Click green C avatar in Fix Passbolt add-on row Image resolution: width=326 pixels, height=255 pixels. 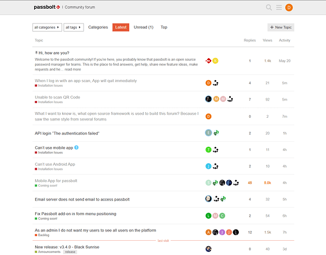pos(222,216)
